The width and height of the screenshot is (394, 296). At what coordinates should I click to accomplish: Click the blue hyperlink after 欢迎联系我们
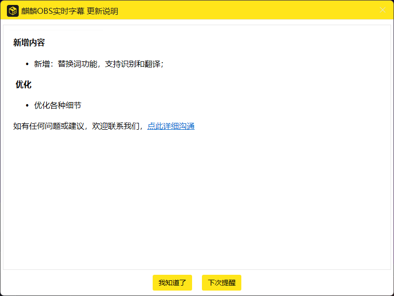[x=170, y=126]
